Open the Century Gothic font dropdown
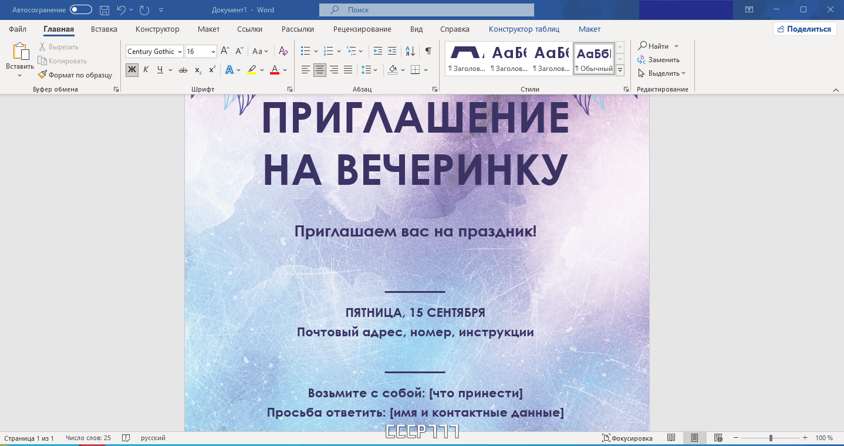The width and height of the screenshot is (844, 446). click(179, 52)
